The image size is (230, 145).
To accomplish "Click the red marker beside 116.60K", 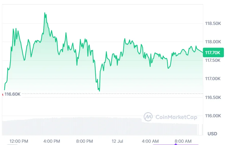I will coord(3,95).
